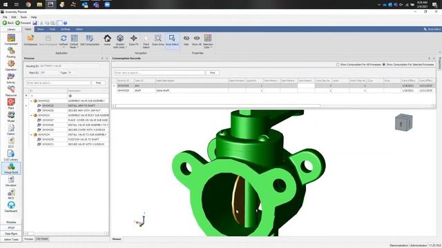Viewport: 442px width, 248px height.
Task: Collapse the INSTALL VALVE TO SUB ASSEMBLY node
Action: [x=31, y=135]
